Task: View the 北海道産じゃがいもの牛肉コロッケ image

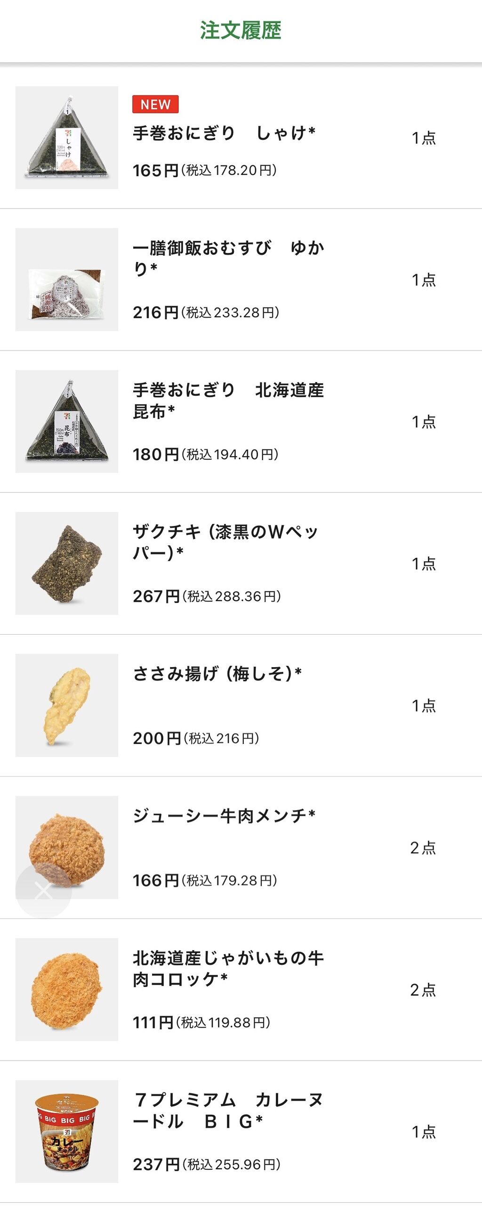Action: [66, 989]
